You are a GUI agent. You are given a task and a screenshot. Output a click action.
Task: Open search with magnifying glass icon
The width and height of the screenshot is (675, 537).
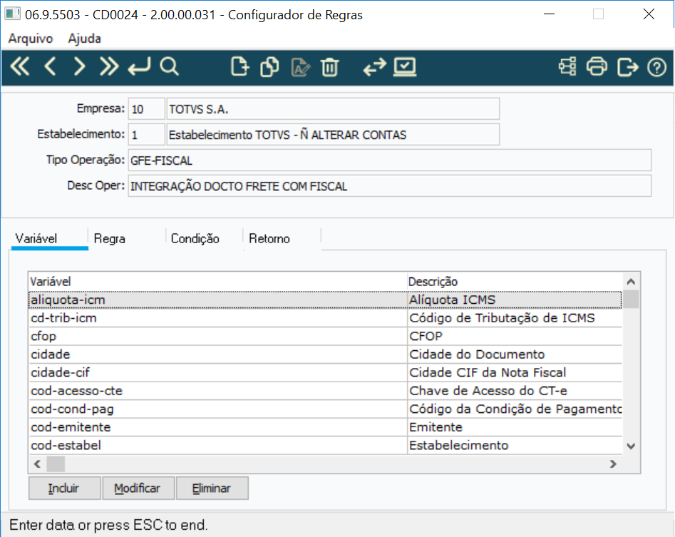click(x=169, y=67)
